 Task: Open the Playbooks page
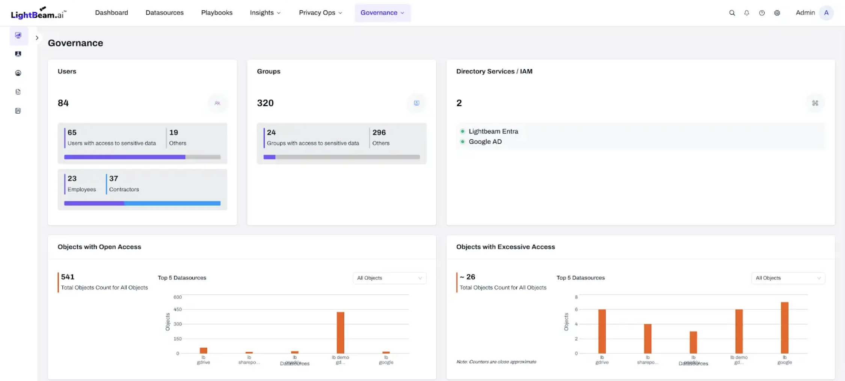coord(217,13)
